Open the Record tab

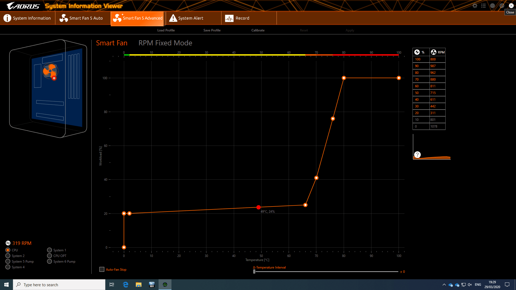coord(237,18)
